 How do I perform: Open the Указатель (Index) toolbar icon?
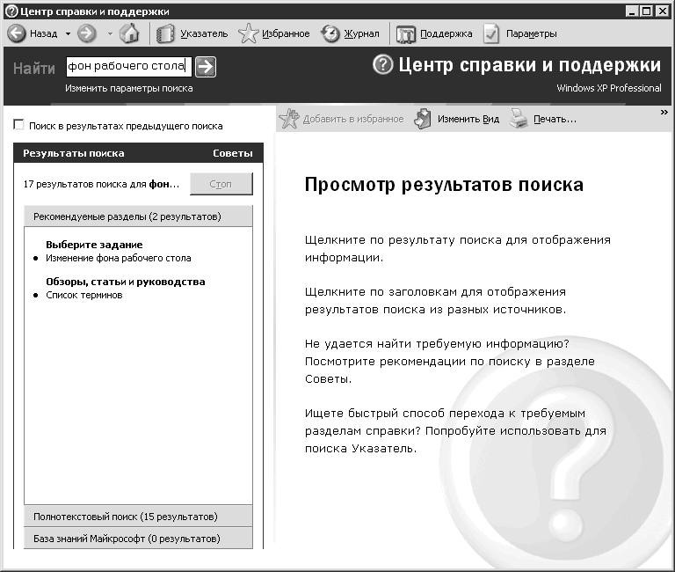165,34
